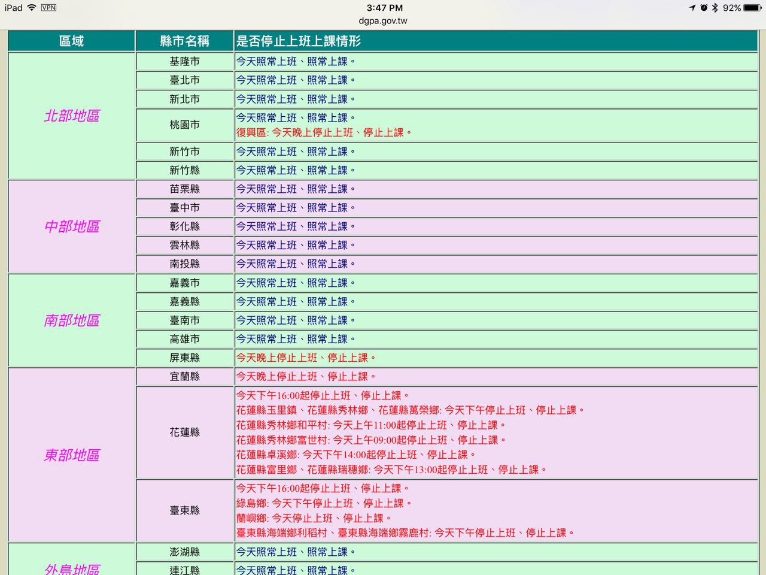
Task: Tap the 92% battery percentage text
Action: 732,8
